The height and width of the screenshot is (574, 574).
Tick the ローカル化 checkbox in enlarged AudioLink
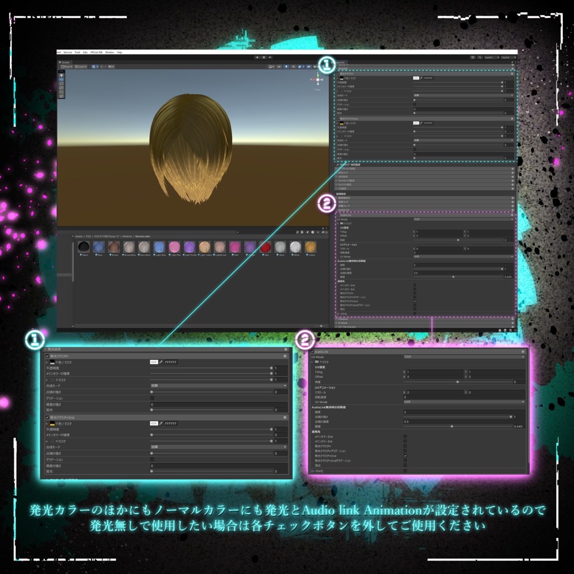pos(405,471)
